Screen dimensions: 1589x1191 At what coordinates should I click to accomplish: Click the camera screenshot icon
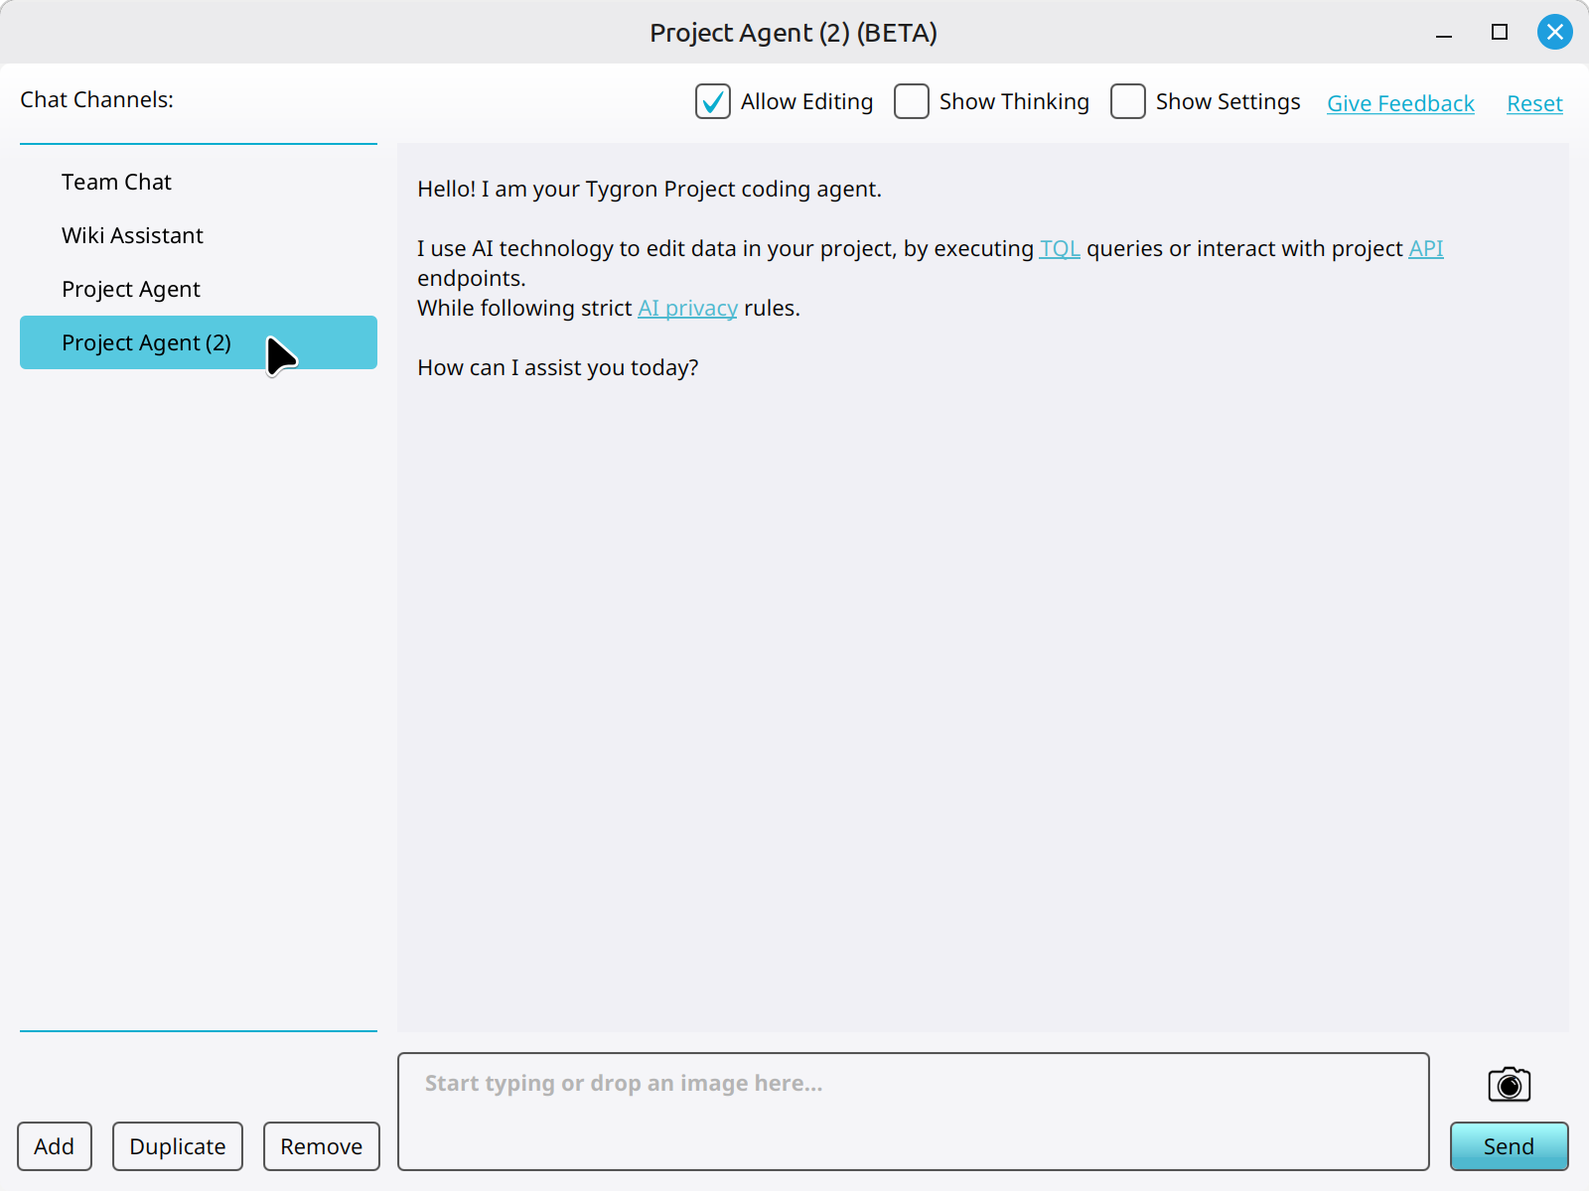[1509, 1084]
